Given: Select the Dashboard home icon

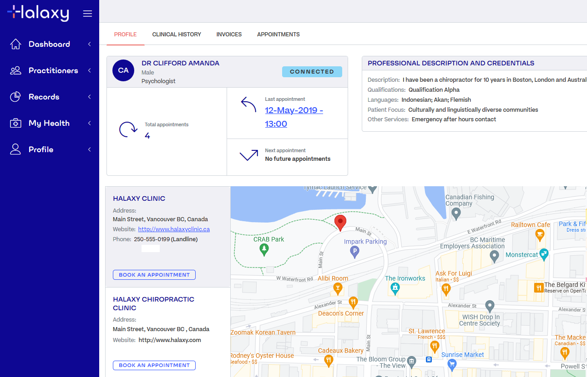Looking at the screenshot, I should pos(15,44).
